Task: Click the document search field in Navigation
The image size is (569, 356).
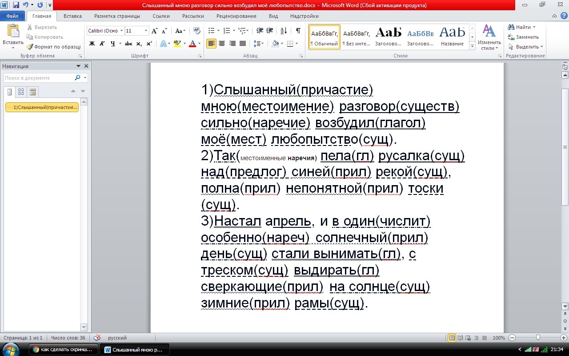Action: (39, 78)
